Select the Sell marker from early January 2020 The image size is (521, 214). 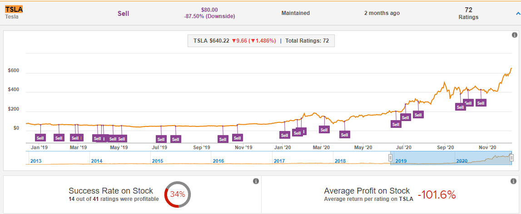tap(285, 135)
